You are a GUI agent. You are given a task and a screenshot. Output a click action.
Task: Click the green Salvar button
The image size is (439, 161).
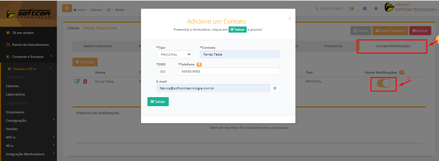tap(158, 102)
